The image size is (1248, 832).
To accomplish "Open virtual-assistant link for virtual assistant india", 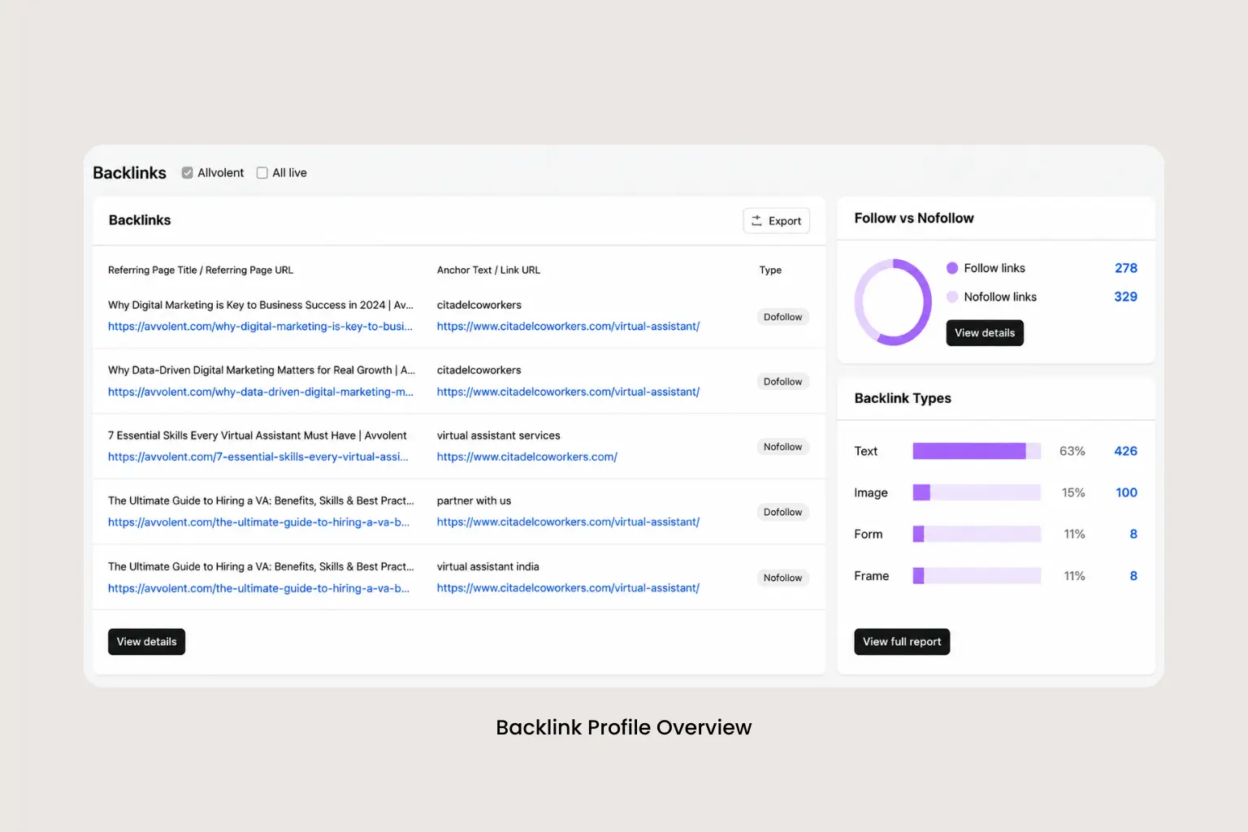I will pos(568,588).
